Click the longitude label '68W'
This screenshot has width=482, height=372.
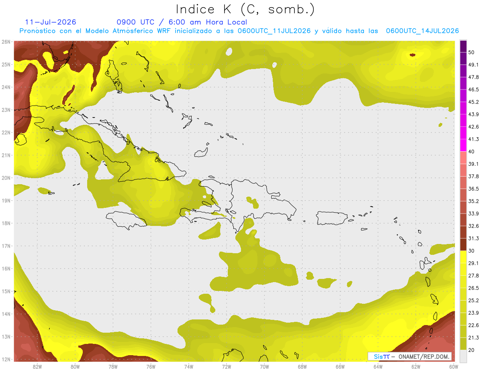pyautogui.click(x=302, y=367)
